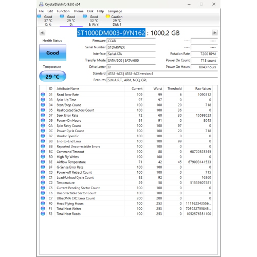Select the Total Host Reads attribute name
Viewport: 257px width, 257px height.
click(68, 214)
